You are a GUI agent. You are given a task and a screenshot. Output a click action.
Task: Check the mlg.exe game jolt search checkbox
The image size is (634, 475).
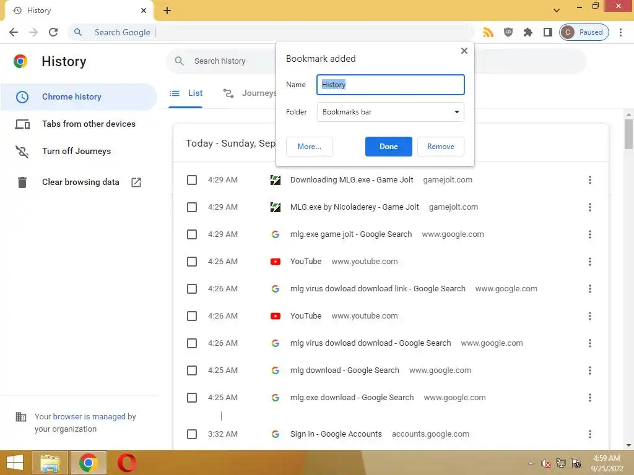(x=192, y=234)
